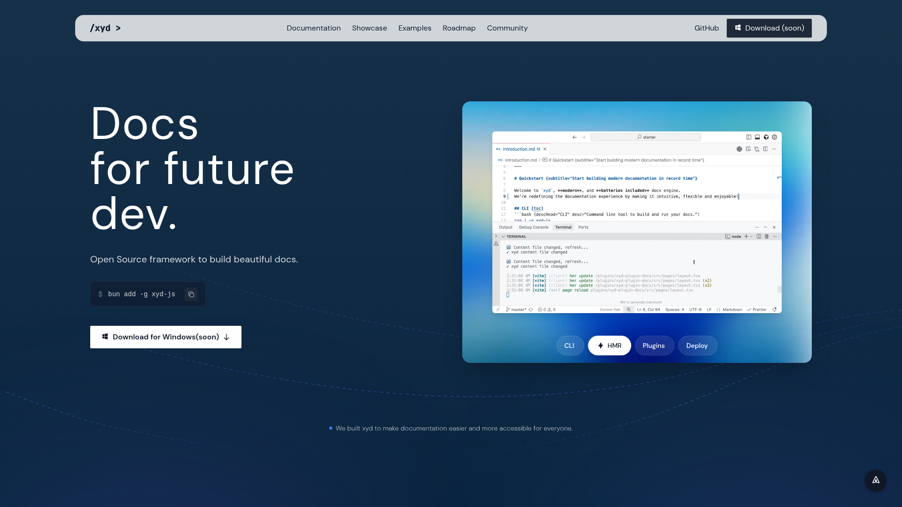Click the starter search field in the editor

tap(645, 137)
